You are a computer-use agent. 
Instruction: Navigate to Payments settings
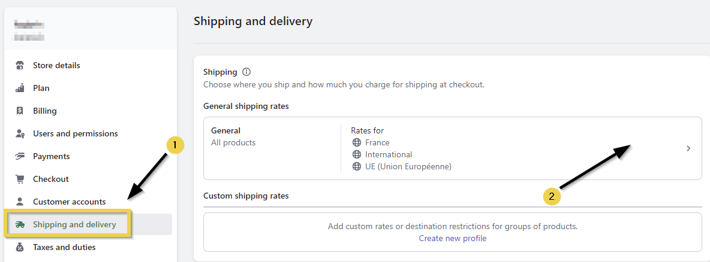[x=52, y=156]
